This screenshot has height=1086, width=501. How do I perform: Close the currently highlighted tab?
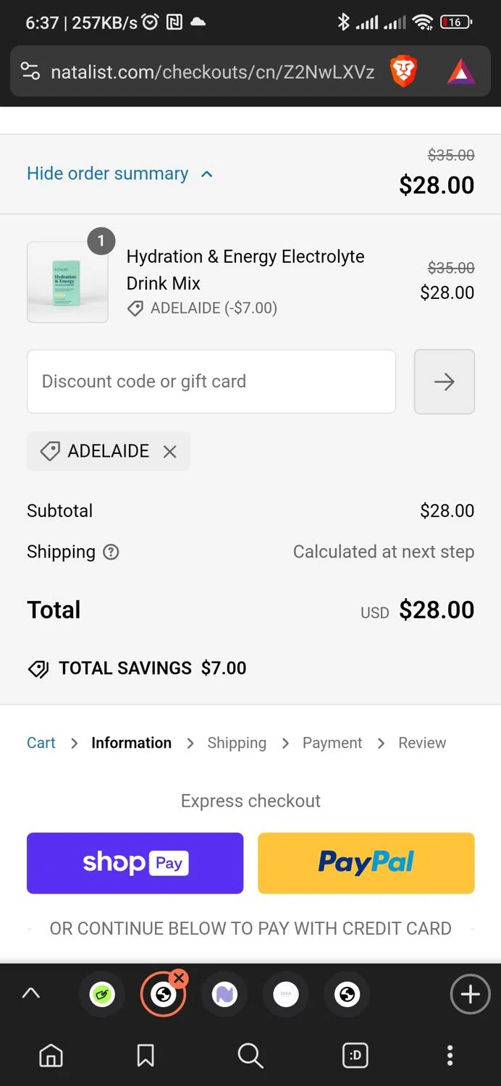(x=179, y=979)
